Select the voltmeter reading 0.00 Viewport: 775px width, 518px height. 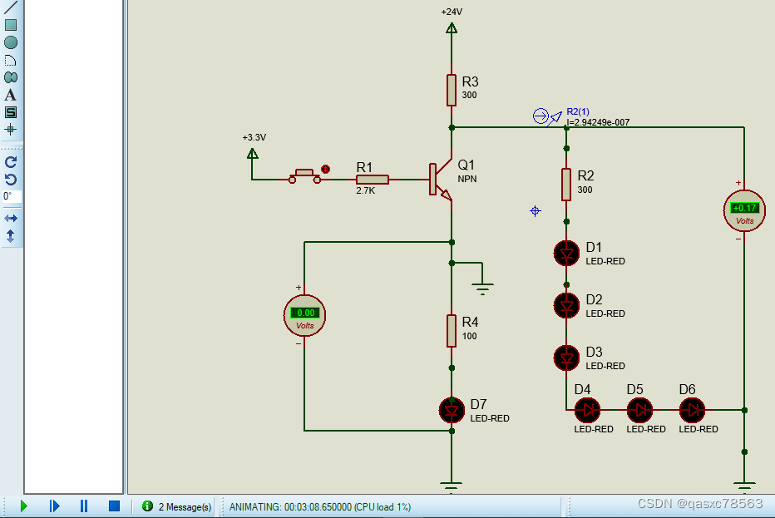coord(304,316)
